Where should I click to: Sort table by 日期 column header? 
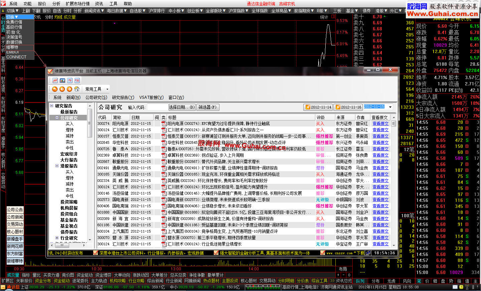click(142, 117)
